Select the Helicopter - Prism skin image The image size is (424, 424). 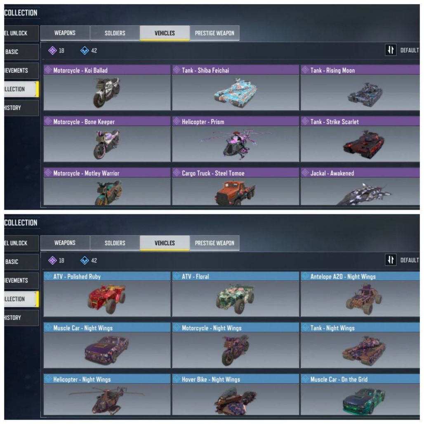pos(236,144)
